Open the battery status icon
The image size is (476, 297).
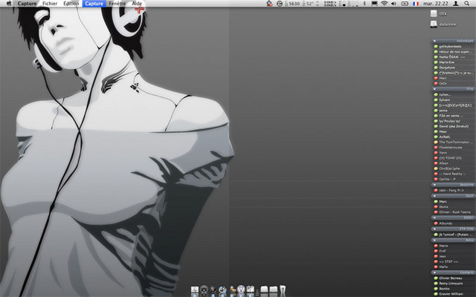pyautogui.click(x=405, y=4)
